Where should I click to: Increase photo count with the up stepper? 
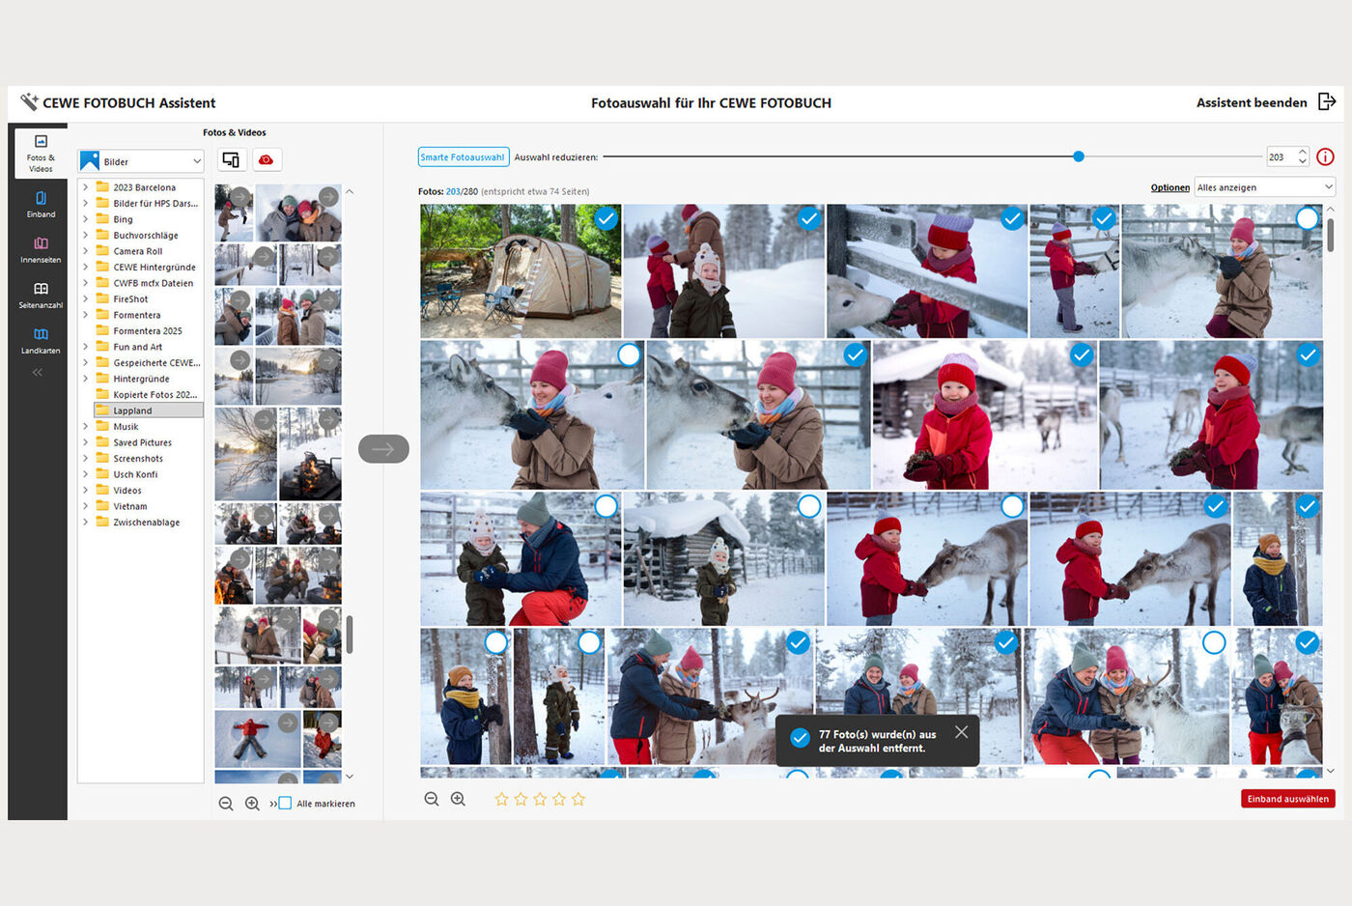point(1303,152)
